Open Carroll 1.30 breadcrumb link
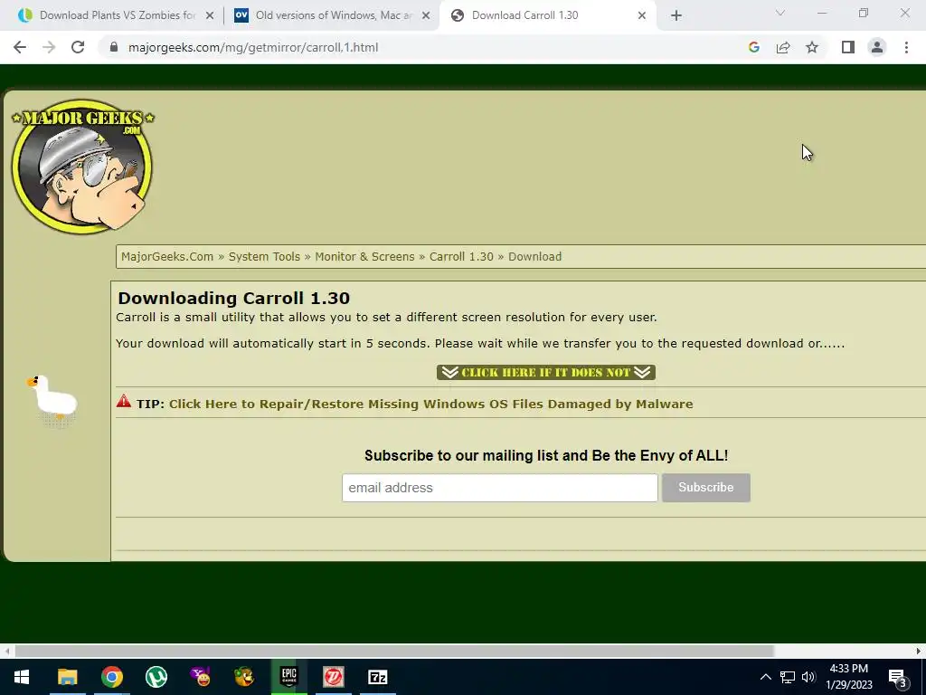926x695 pixels. [461, 256]
